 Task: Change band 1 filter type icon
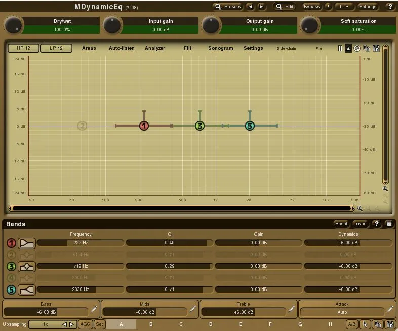[x=27, y=243]
